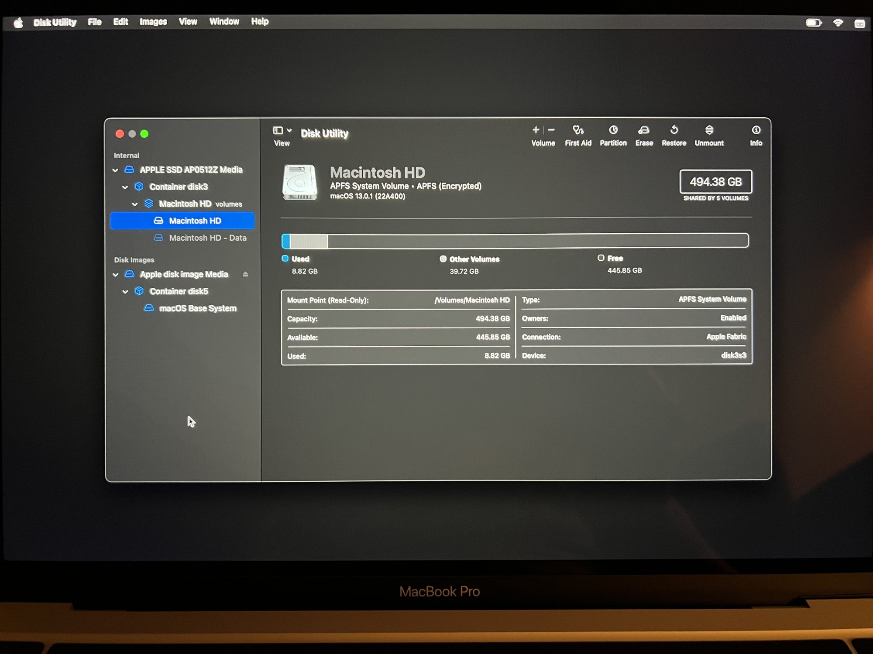Click the Other Volumes segment of usage bar
This screenshot has height=654, width=873.
(x=309, y=241)
